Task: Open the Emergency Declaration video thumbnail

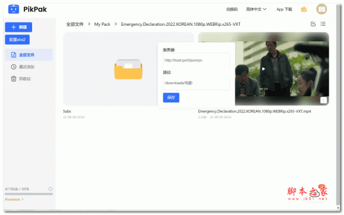Action: point(264,69)
